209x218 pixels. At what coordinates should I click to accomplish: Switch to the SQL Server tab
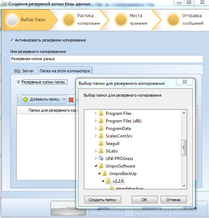click(24, 71)
